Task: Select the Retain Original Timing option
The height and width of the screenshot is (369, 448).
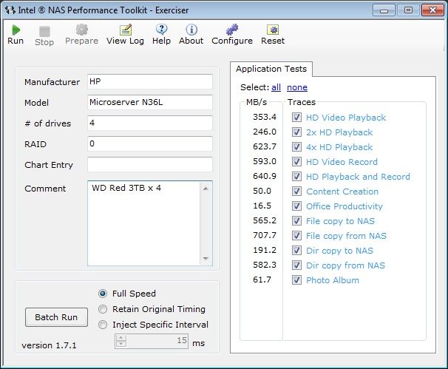Action: [x=103, y=309]
